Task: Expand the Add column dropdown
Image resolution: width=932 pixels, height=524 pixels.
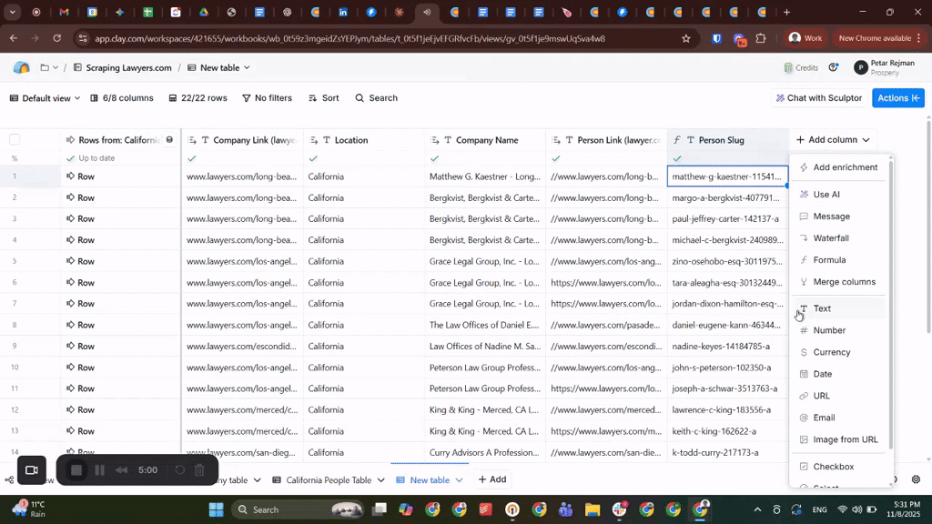Action: (x=832, y=140)
